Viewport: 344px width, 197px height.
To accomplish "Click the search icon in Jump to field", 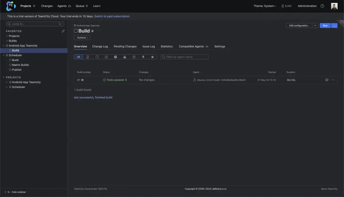I will pyautogui.click(x=9, y=24).
